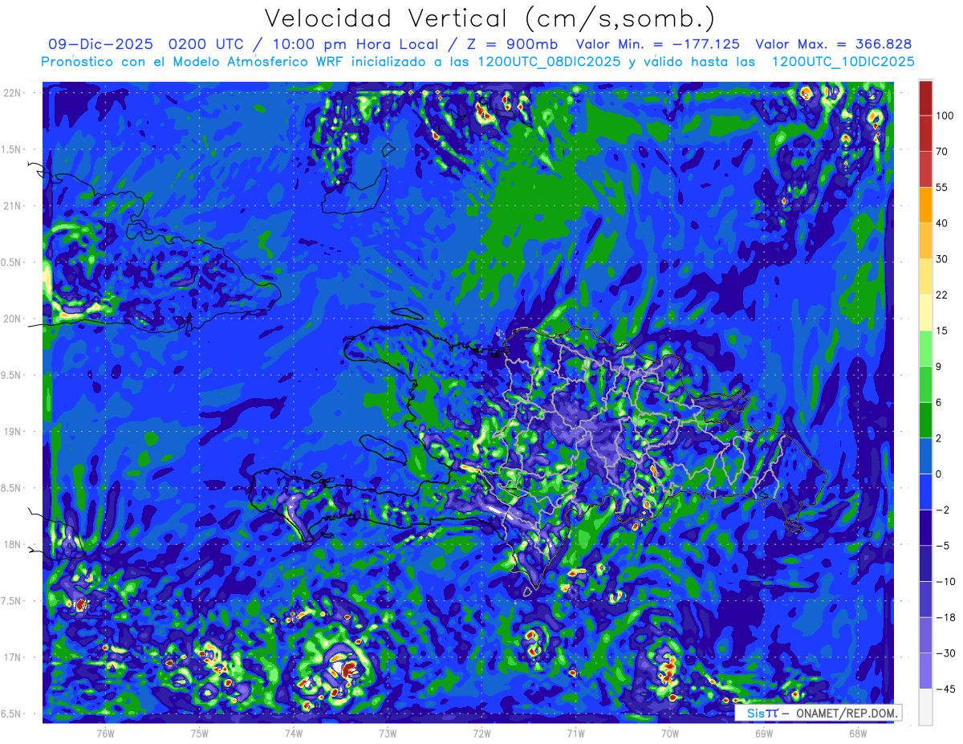Click the '74W' longitude label
Image resolution: width=963 pixels, height=744 pixels.
294,733
